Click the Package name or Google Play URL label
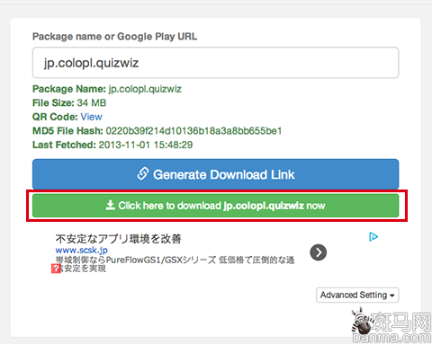Screen dimensions: 432x344 [x=114, y=37]
